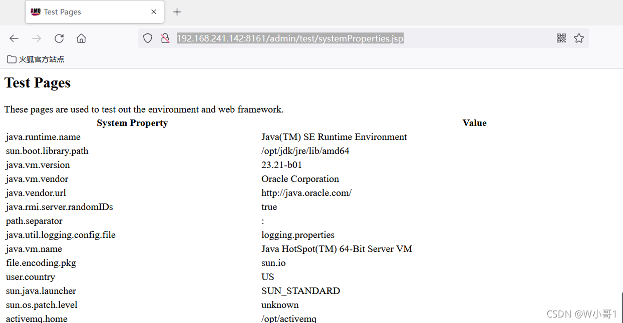Open the QR code generator icon
Viewport: 623px width, 323px height.
click(x=561, y=38)
